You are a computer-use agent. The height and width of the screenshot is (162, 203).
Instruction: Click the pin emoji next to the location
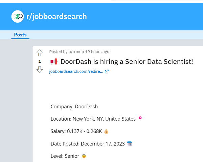(140, 119)
